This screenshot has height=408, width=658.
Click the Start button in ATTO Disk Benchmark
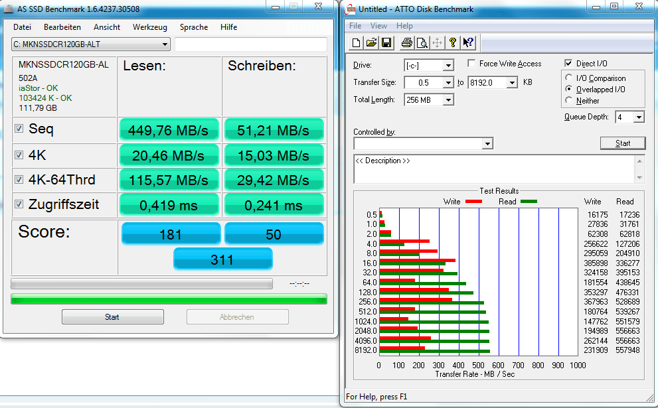[x=623, y=143]
